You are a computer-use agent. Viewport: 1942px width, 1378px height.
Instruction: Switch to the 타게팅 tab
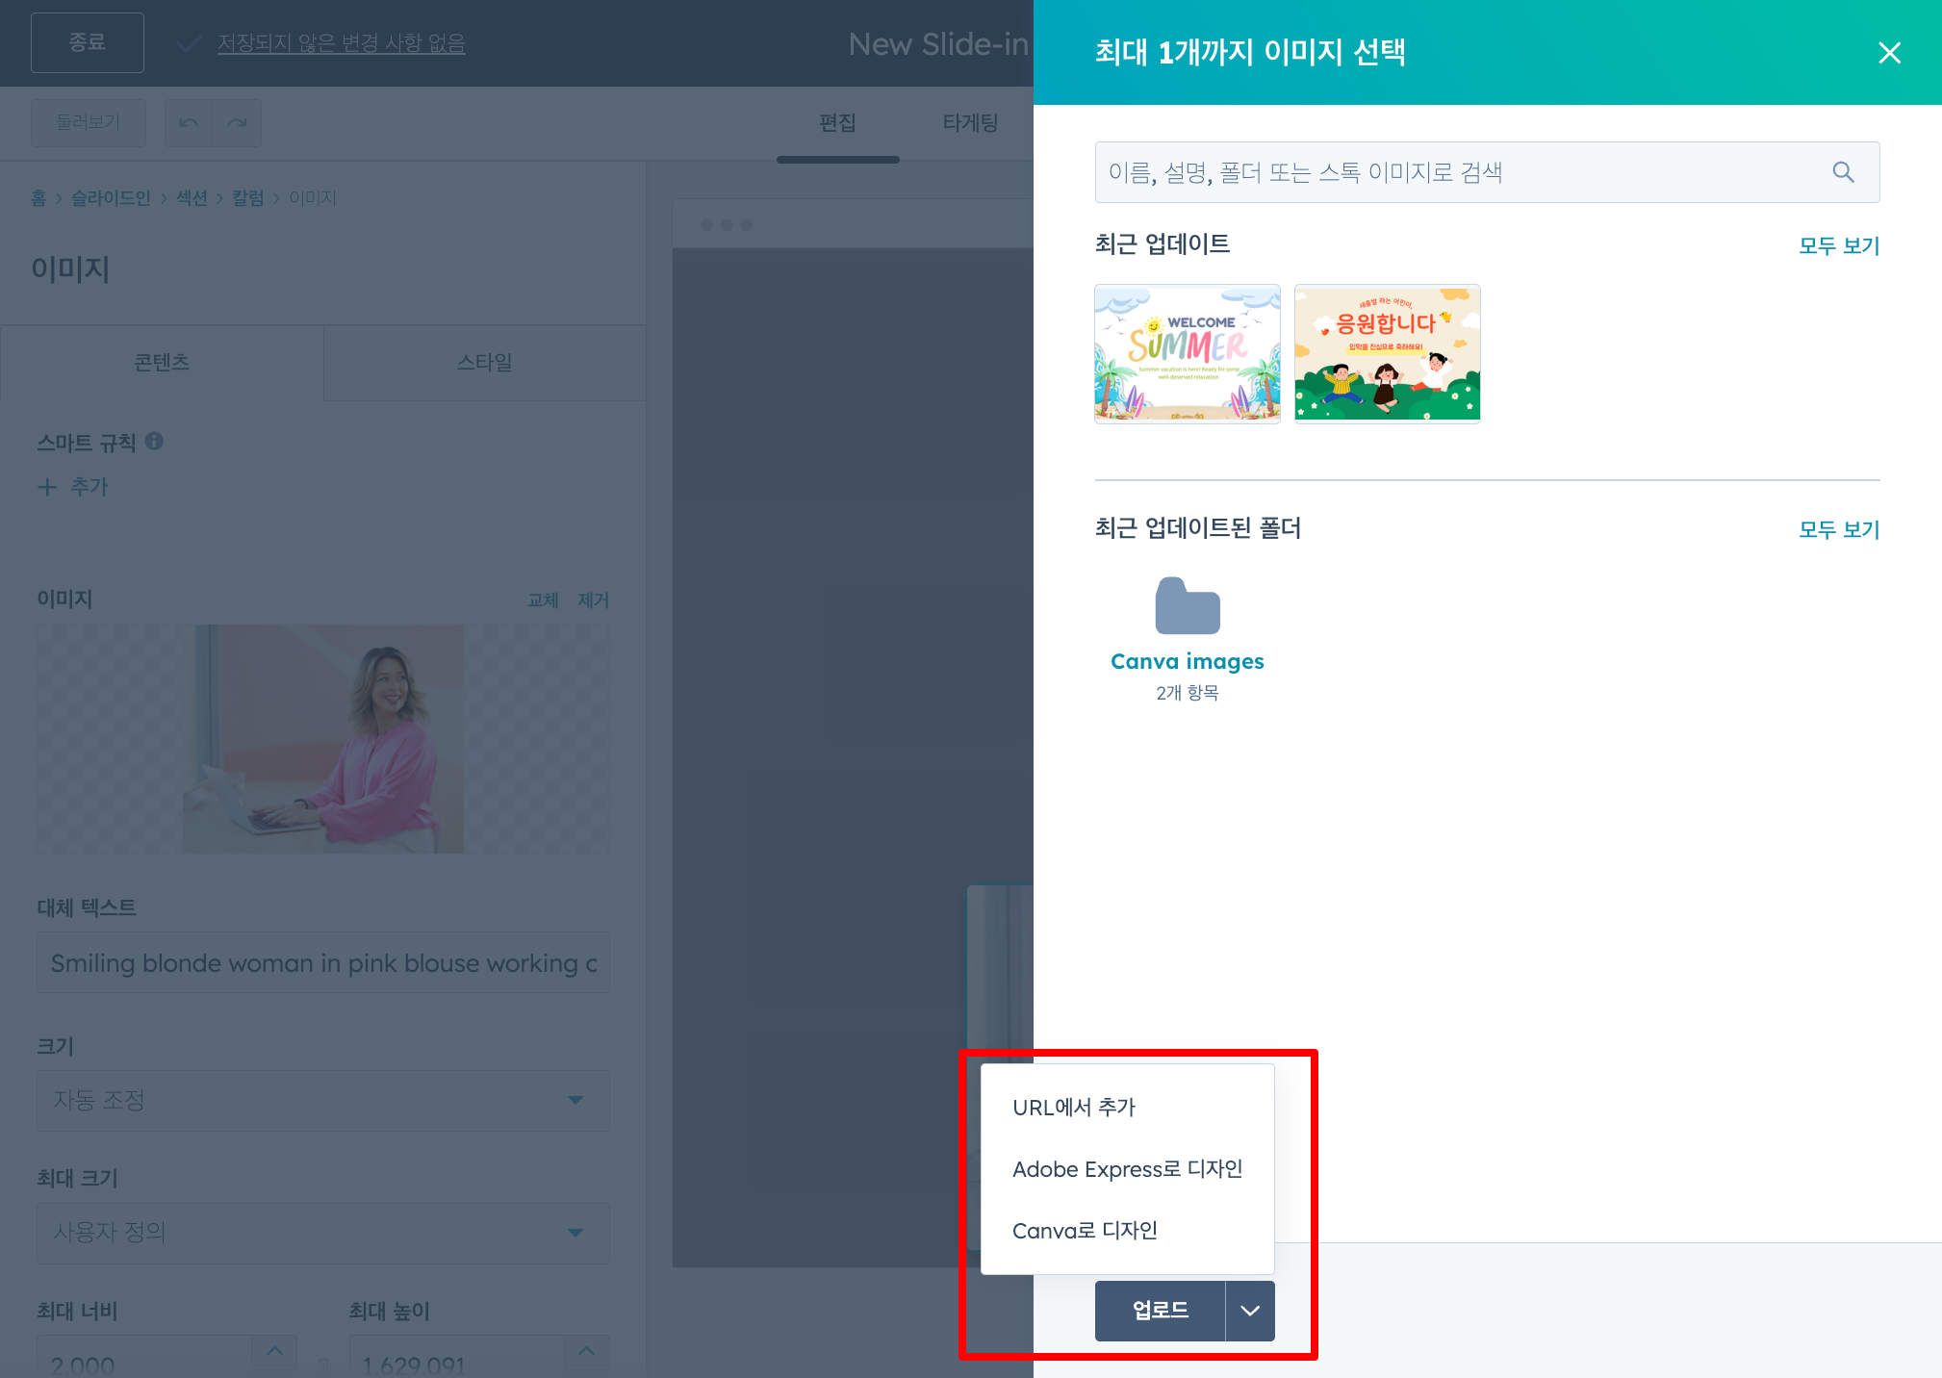coord(970,123)
